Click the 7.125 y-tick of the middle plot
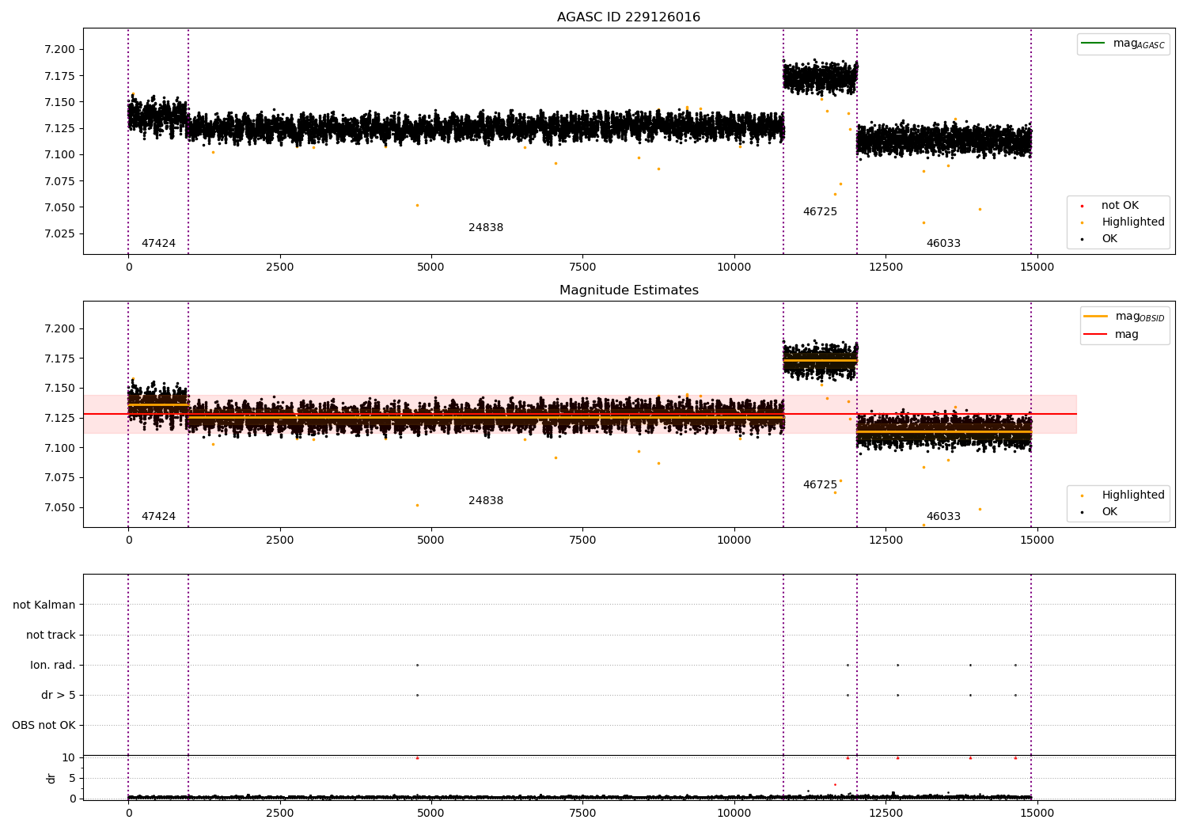Viewport: 1187px width, 831px height. coord(60,418)
